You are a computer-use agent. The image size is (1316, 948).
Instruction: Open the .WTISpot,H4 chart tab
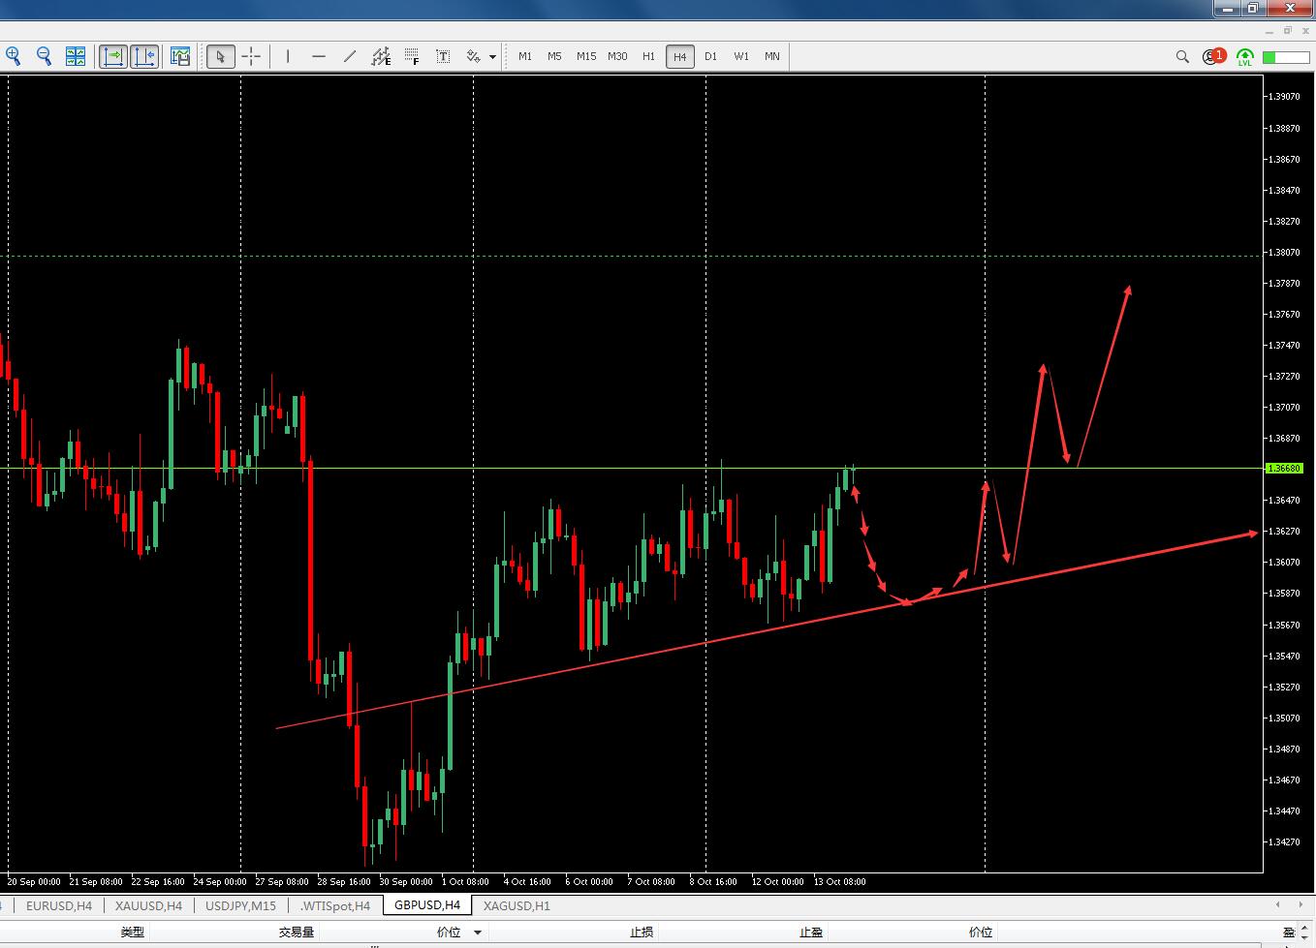tap(334, 906)
